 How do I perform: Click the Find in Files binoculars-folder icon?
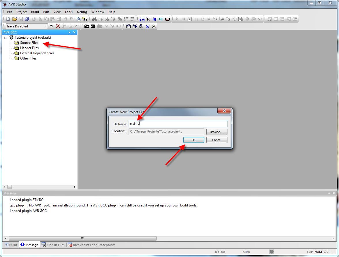click(84, 19)
